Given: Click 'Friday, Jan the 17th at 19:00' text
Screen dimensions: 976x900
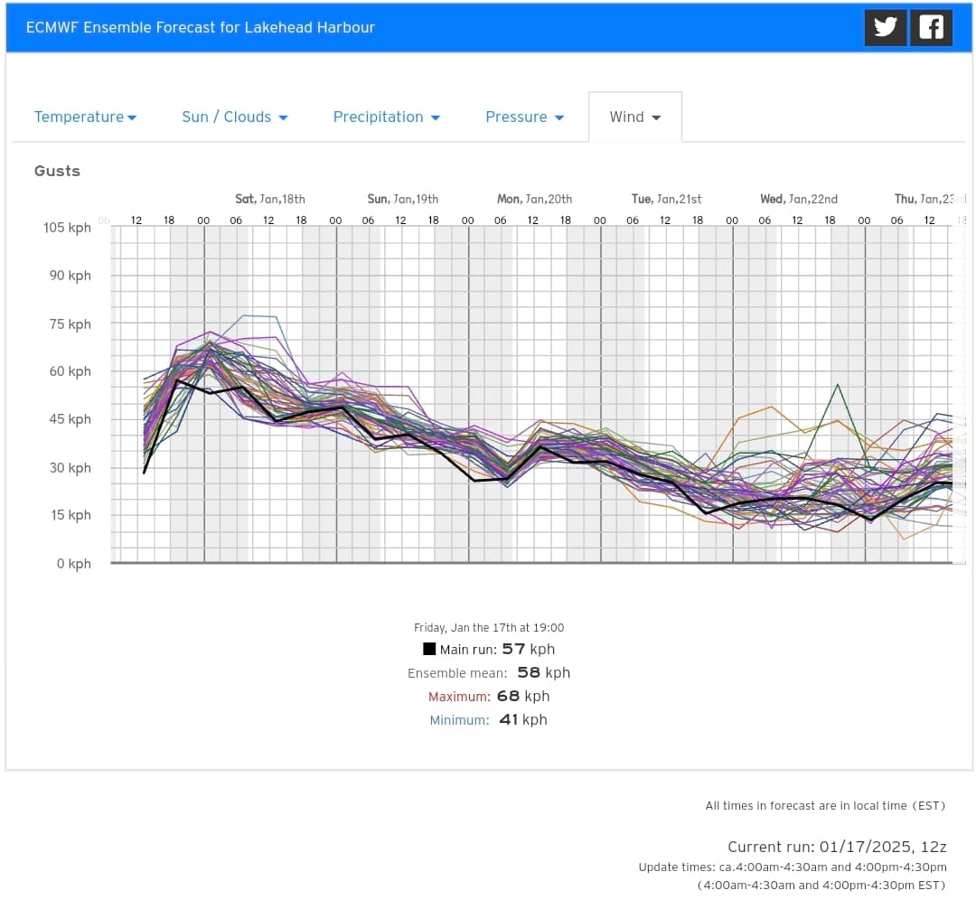Looking at the screenshot, I should point(489,627).
